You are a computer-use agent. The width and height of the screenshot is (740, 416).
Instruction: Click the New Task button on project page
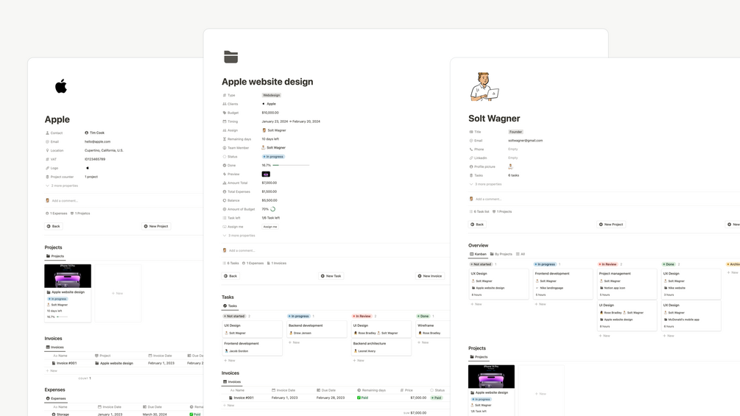pyautogui.click(x=331, y=276)
